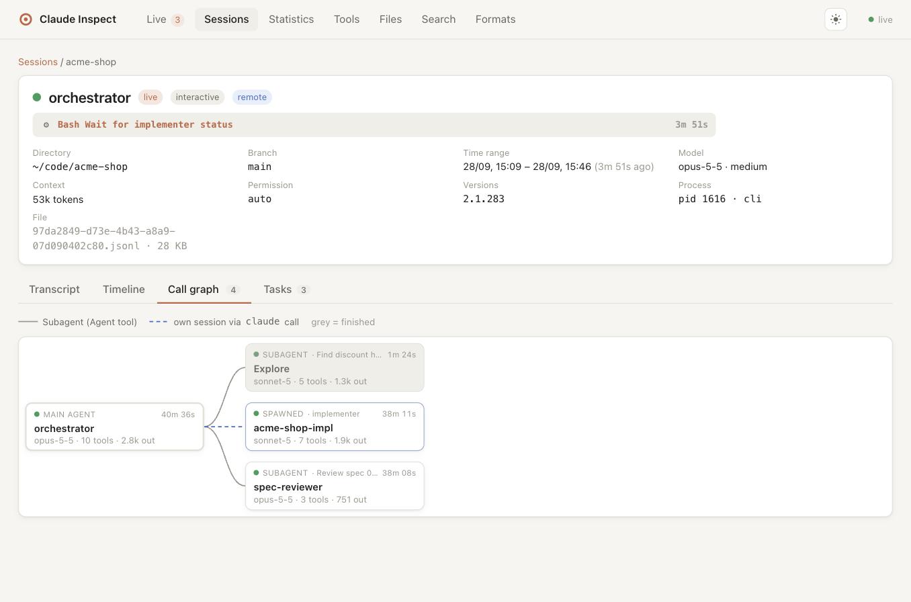Click the time range '28/09, 15:09 – 28/09, 15:46'
Viewport: 911px width, 602px height.
tap(527, 167)
